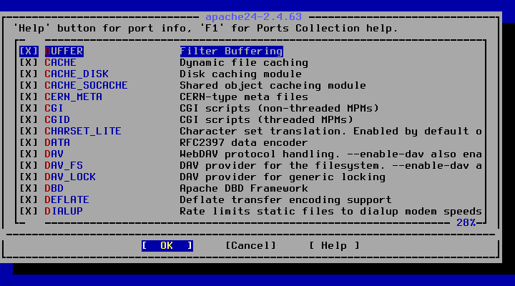Click the 'Character set translation' description
515x286 pixels.
pos(330,132)
